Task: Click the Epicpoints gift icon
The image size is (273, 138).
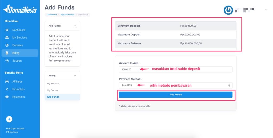Action: (x=7, y=97)
